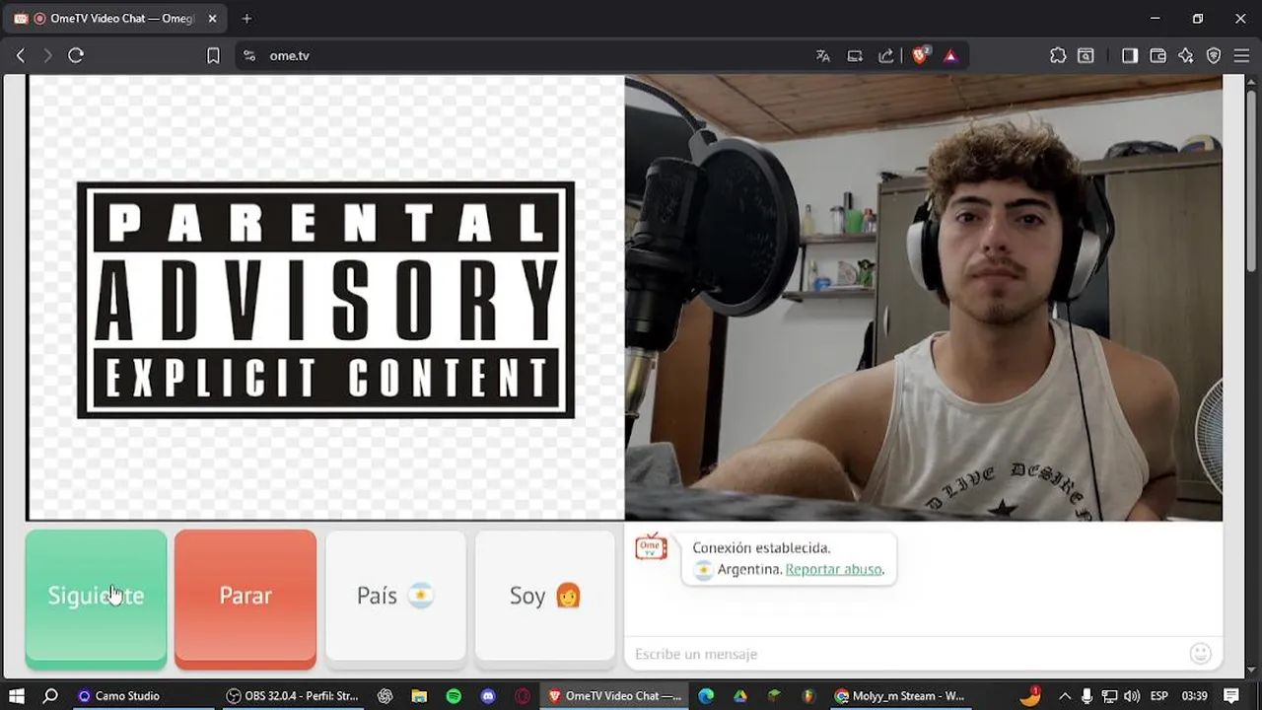Image resolution: width=1262 pixels, height=710 pixels.
Task: Toggle the browser sidebar panel
Action: (1130, 56)
